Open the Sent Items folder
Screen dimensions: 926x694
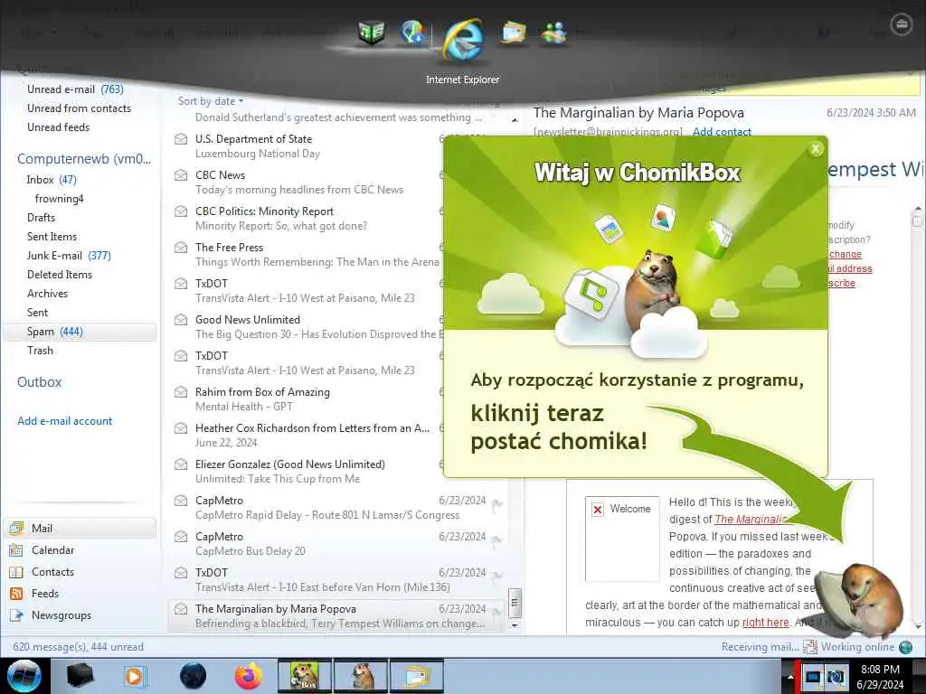[x=52, y=237]
